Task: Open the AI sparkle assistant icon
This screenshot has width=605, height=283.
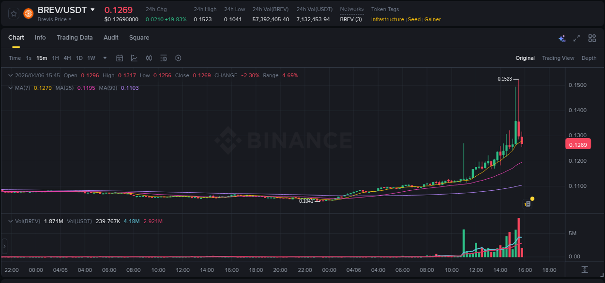Action: [562, 38]
